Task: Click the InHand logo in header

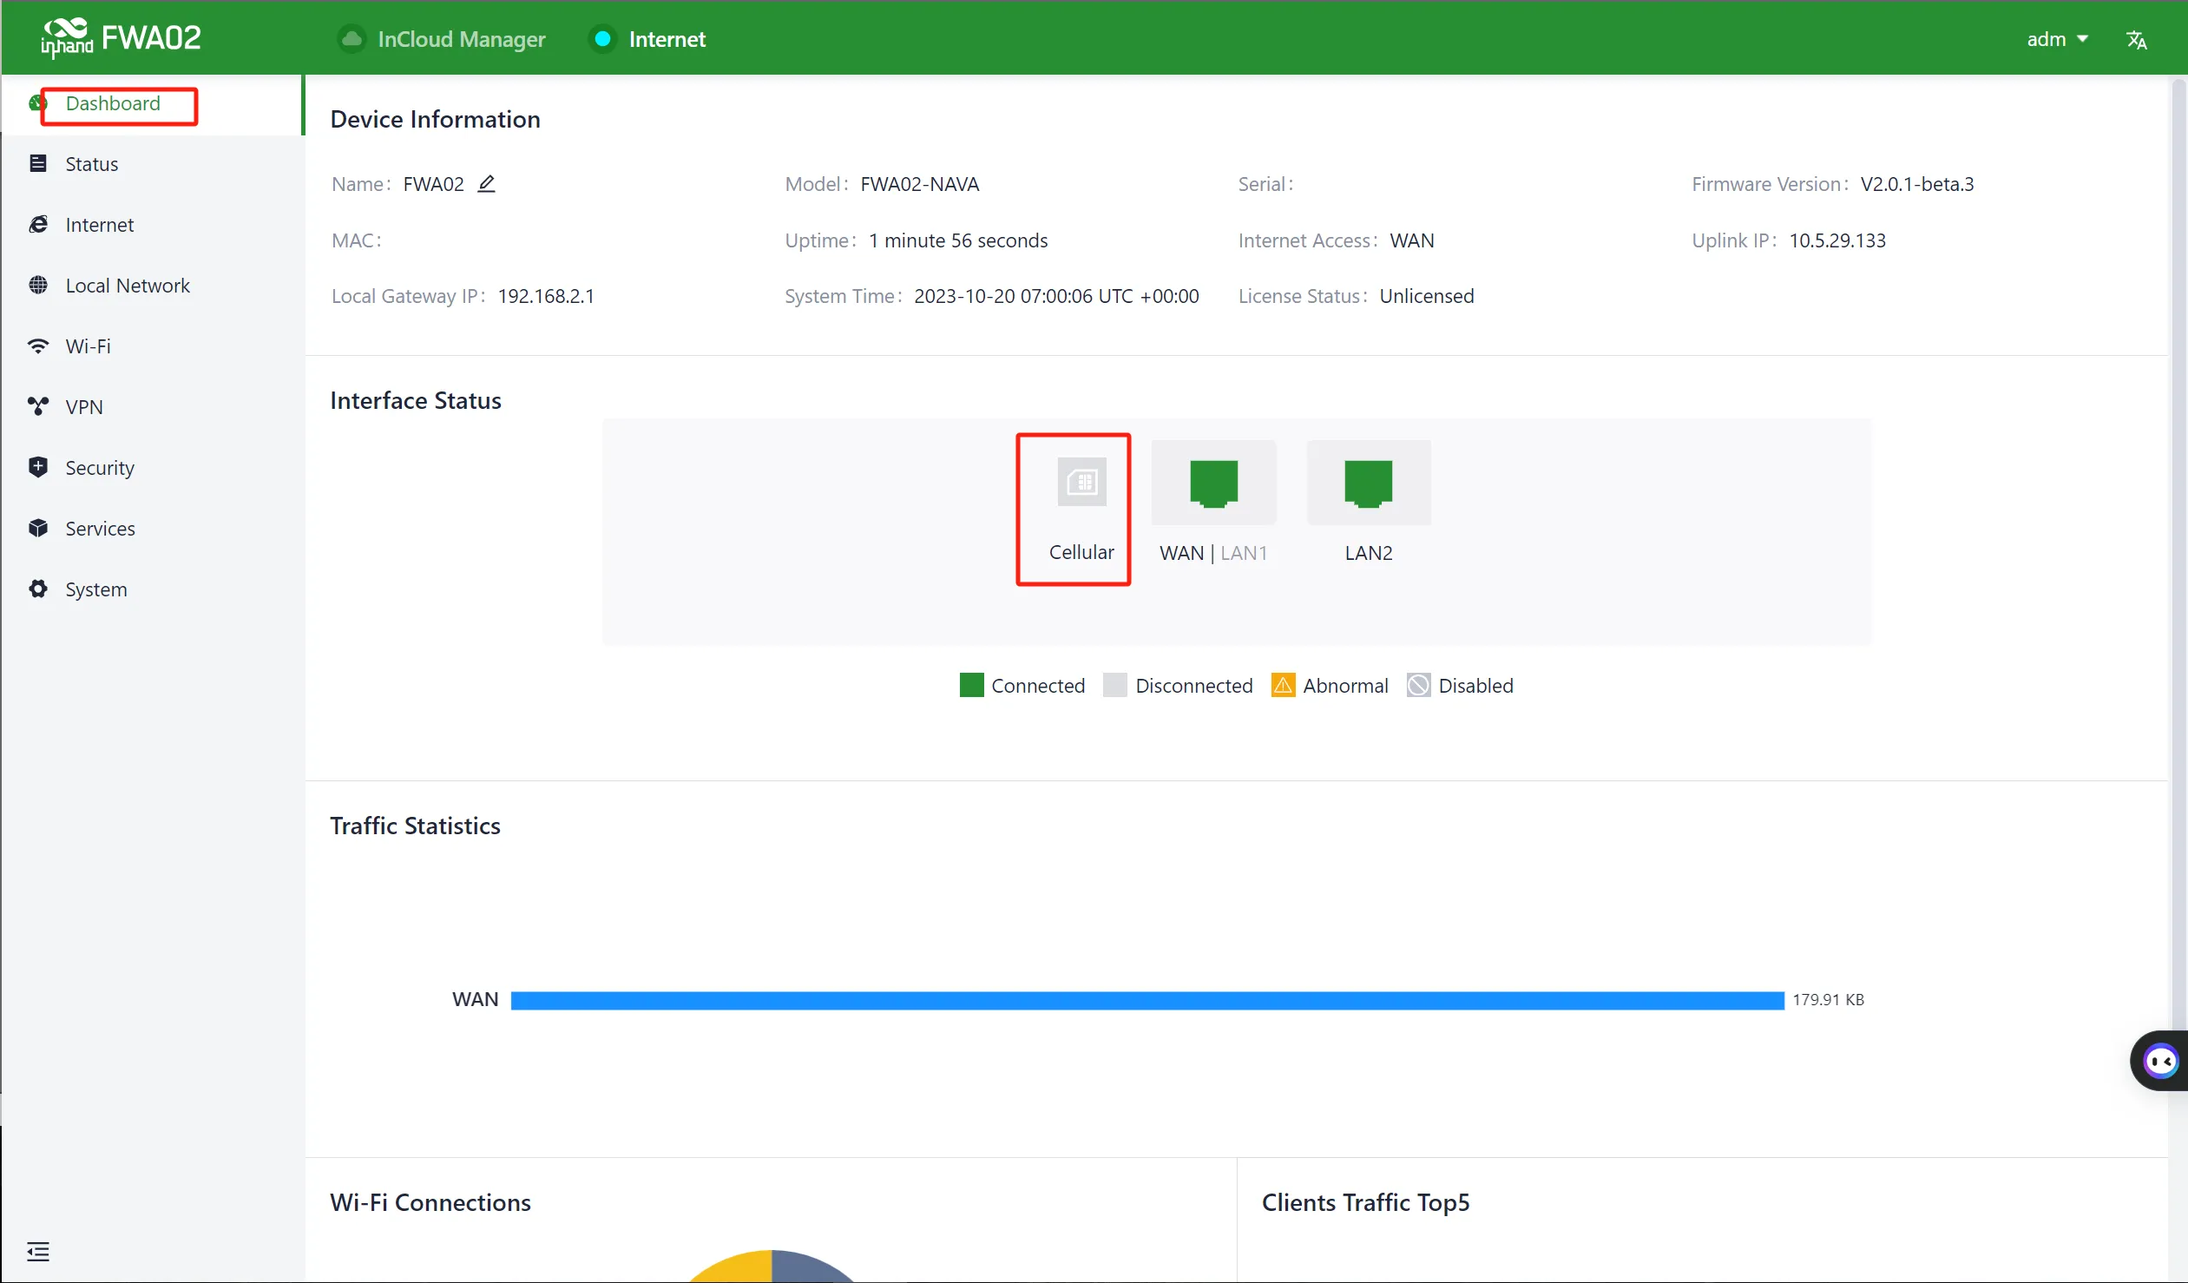Action: pyautogui.click(x=67, y=37)
